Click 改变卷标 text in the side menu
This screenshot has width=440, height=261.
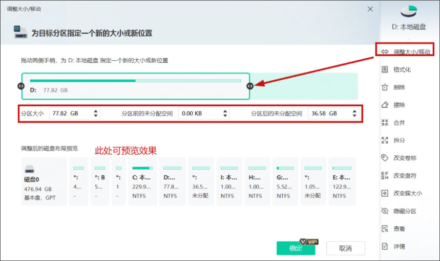(x=405, y=158)
